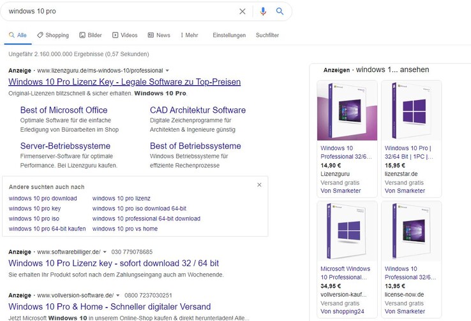Open the Lizenzguru product image for 14,90 €
This screenshot has width=471, height=321.
347,110
